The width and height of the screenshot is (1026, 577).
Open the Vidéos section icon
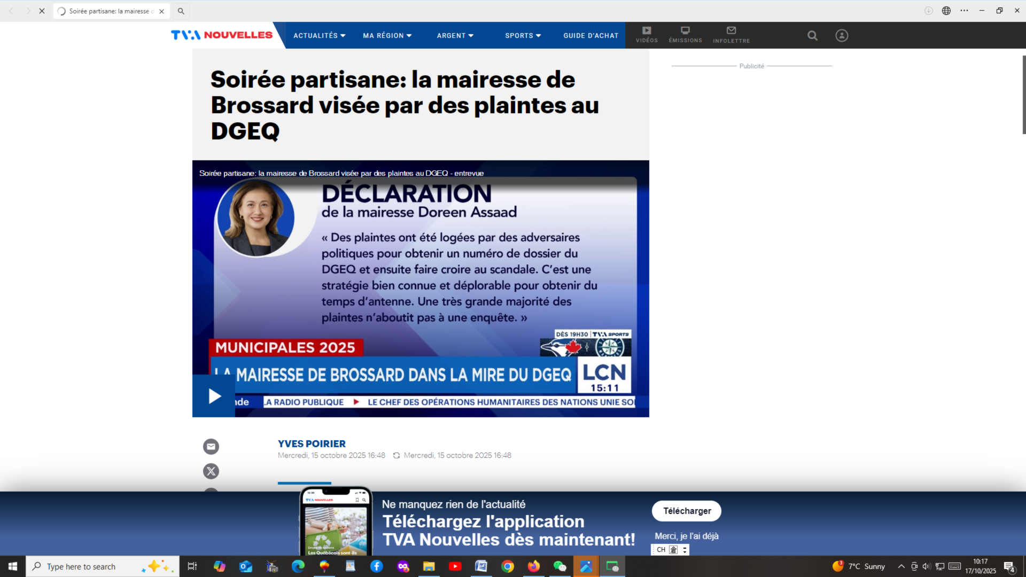pos(647,35)
